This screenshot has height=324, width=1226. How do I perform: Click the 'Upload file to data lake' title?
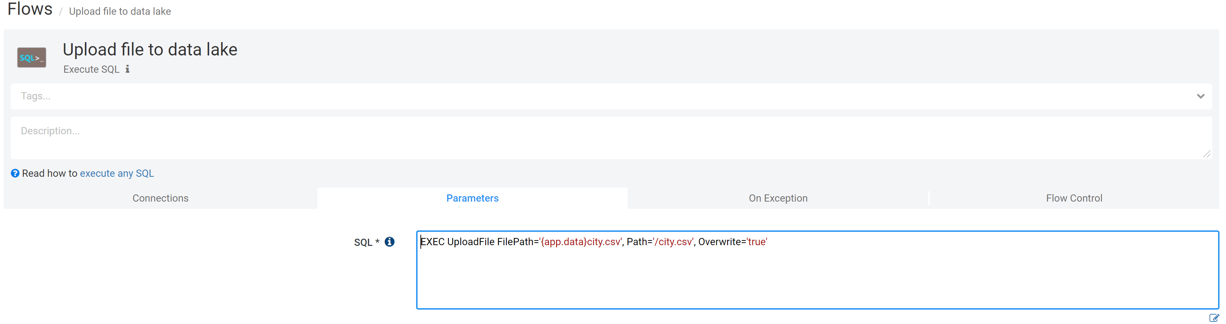[150, 50]
